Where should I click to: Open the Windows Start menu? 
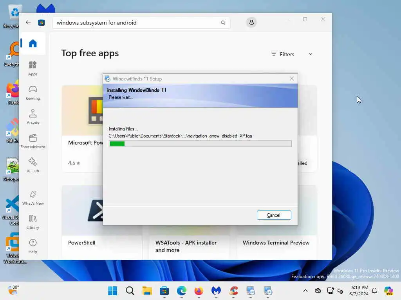(112, 291)
